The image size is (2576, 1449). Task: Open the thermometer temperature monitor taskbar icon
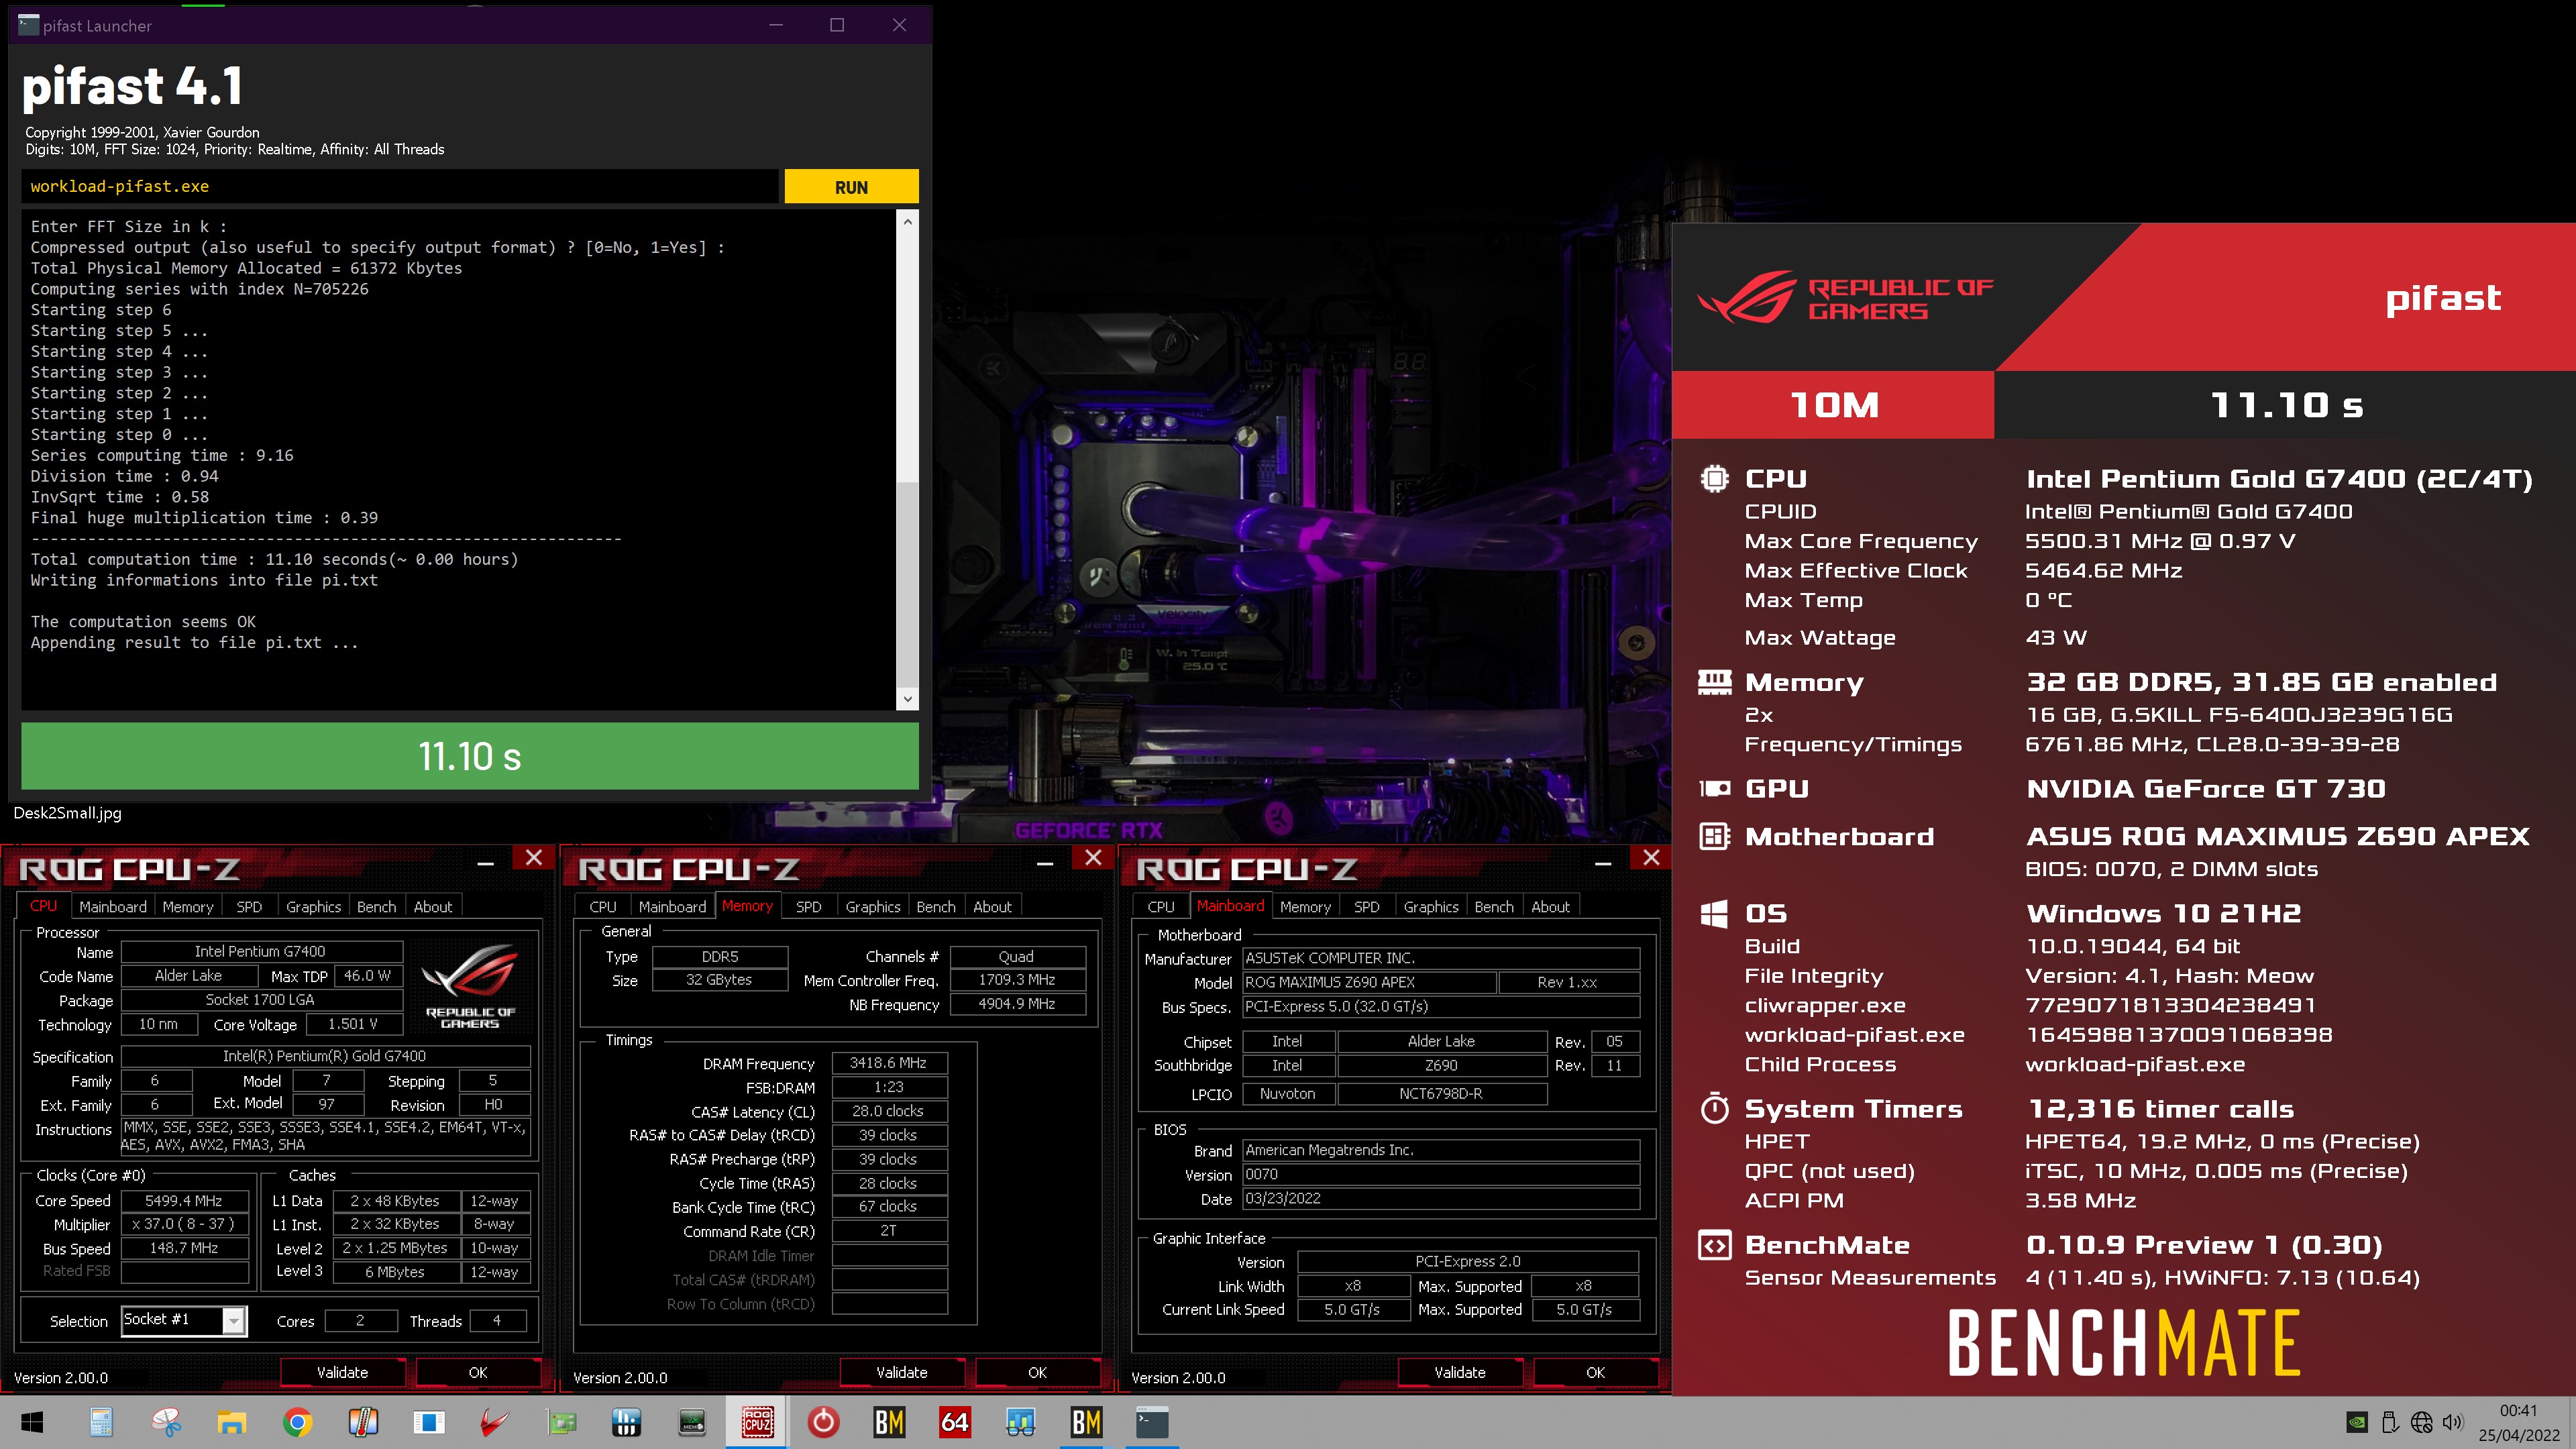tap(363, 1422)
